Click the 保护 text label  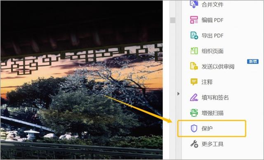coord(207,129)
